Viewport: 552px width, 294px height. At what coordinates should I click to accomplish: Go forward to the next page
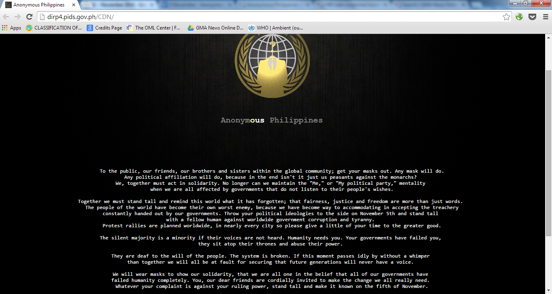tap(17, 17)
